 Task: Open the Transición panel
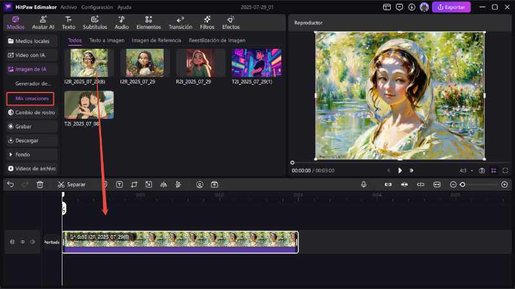point(180,23)
